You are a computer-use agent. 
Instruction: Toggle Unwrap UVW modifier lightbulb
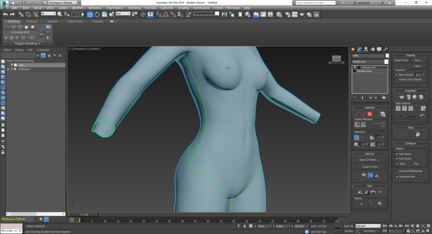tap(355, 67)
